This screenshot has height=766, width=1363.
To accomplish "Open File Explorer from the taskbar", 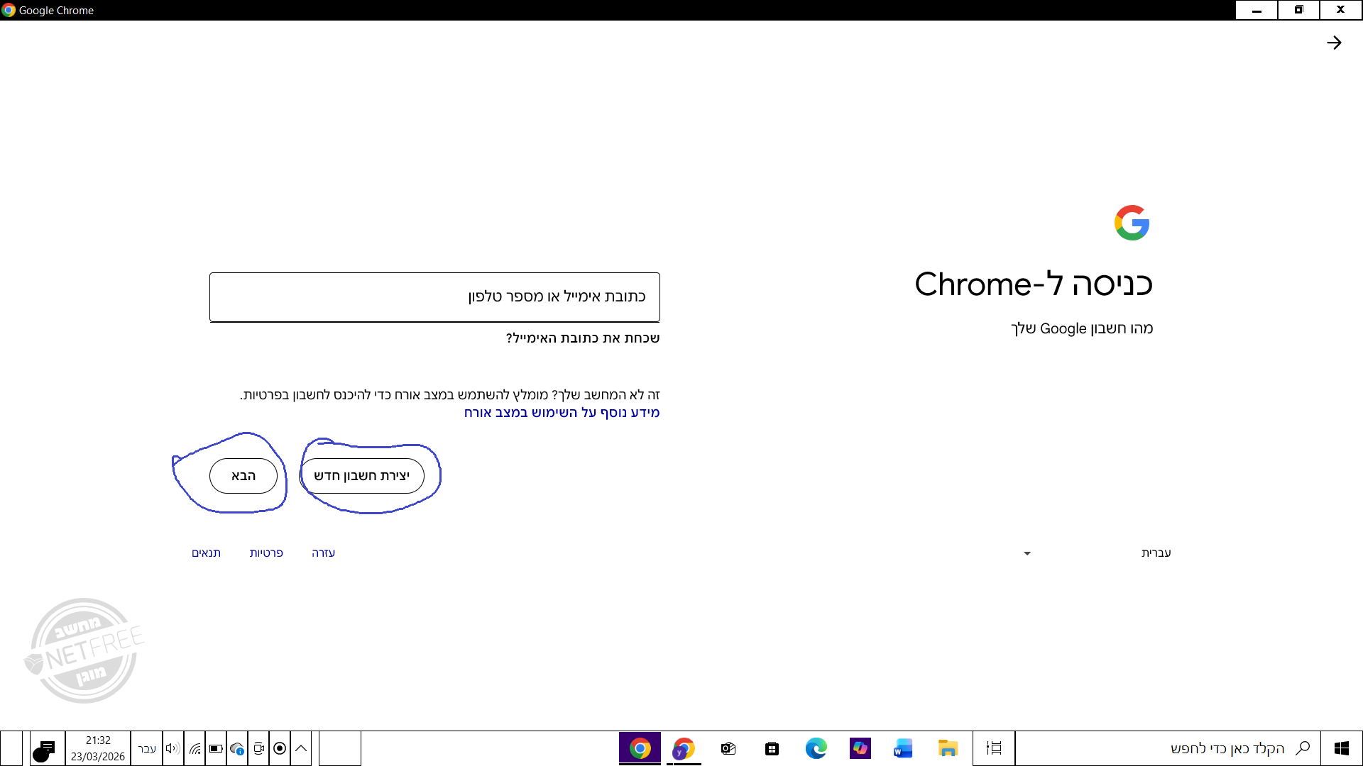I will (x=948, y=748).
